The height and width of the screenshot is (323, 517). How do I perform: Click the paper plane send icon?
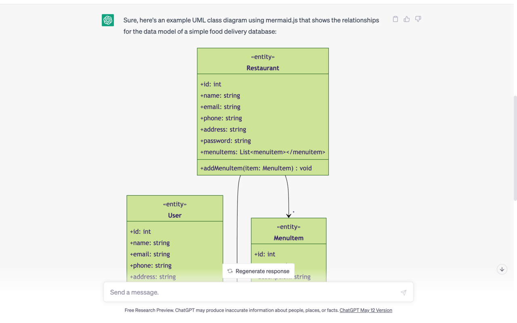point(403,292)
